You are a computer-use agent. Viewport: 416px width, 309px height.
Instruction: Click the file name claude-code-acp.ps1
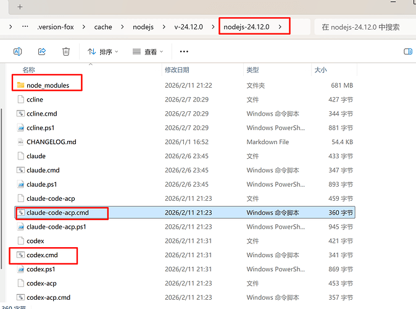click(x=57, y=227)
